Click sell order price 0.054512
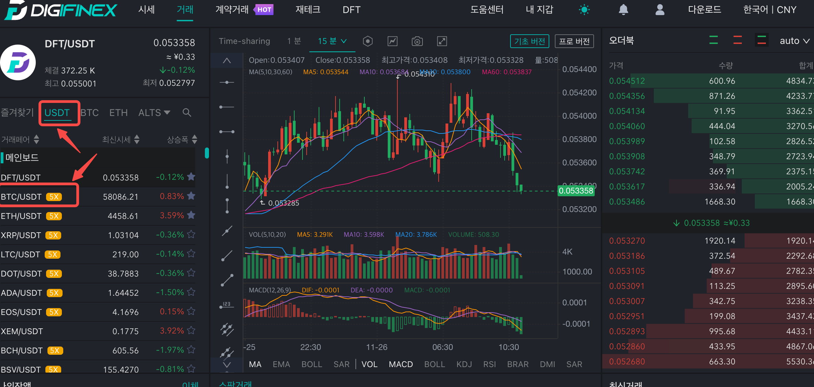Viewport: 814px width, 387px height. (627, 81)
